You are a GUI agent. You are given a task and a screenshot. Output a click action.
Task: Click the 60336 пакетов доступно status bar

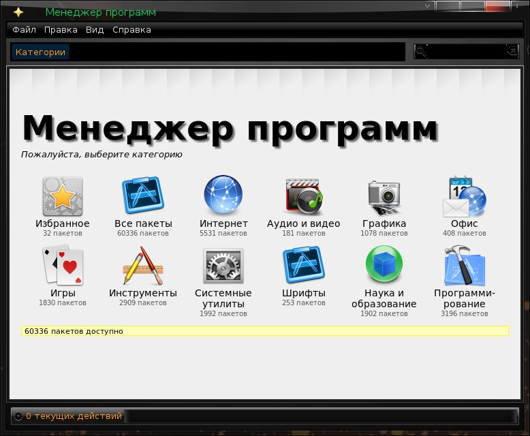(x=265, y=331)
